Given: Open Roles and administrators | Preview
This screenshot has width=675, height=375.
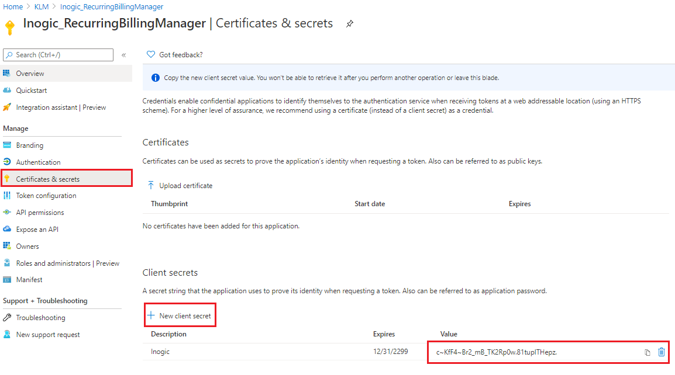Looking at the screenshot, I should (68, 263).
